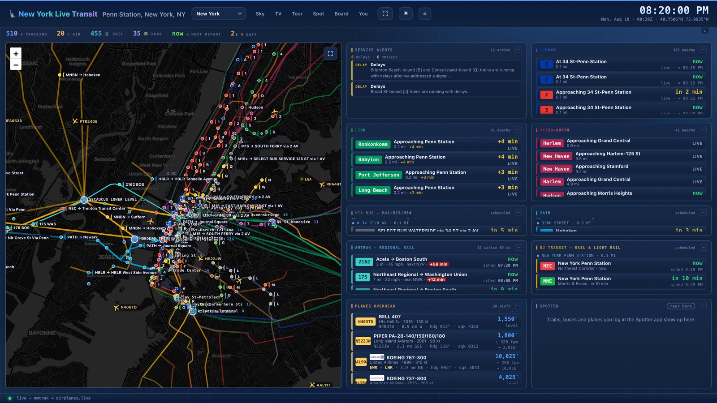The image size is (717, 403).
Task: Select the Ronkonkoma LIRR train row
Action: tap(436, 145)
